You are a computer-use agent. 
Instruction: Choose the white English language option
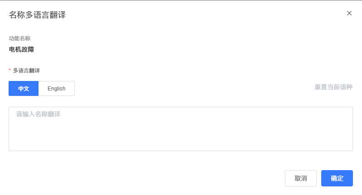point(57,89)
